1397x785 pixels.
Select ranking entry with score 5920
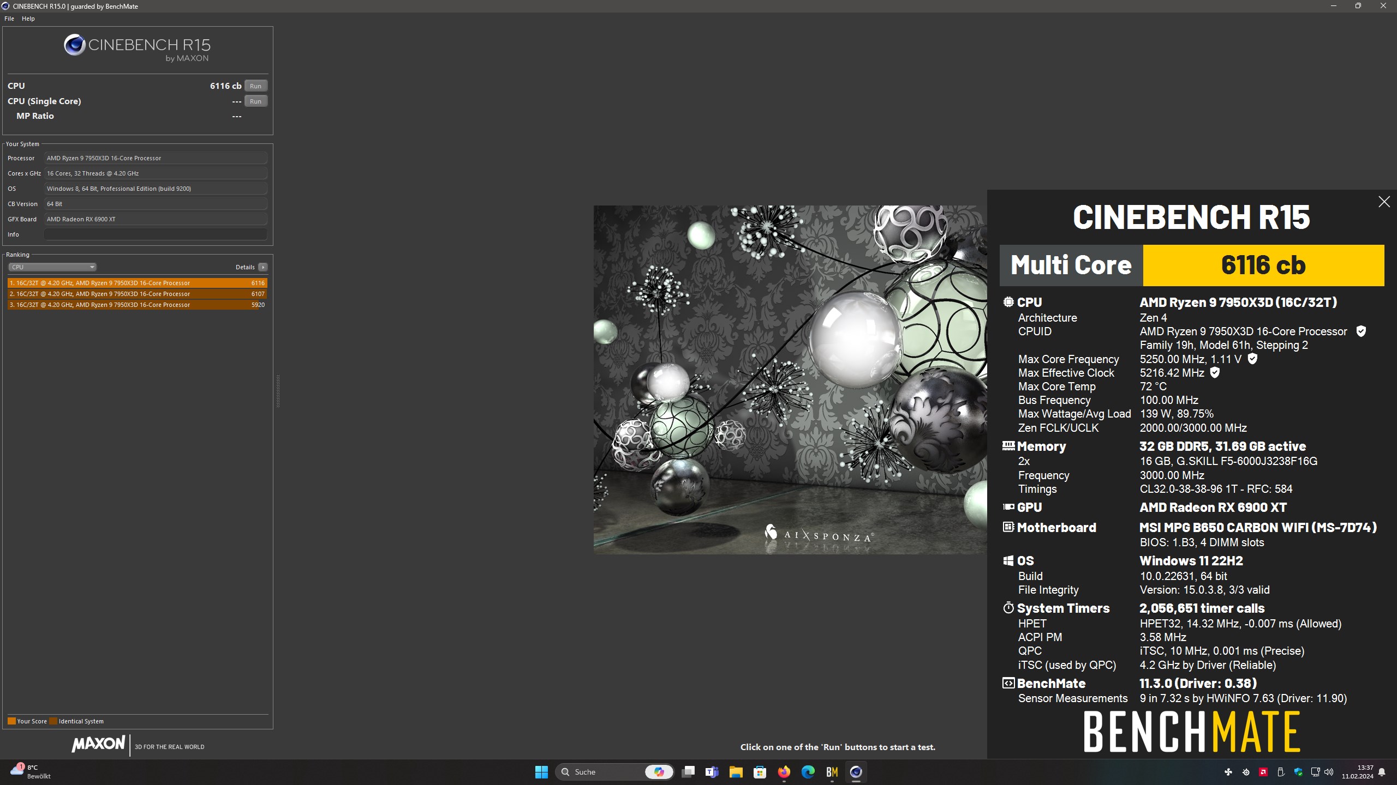tap(138, 305)
